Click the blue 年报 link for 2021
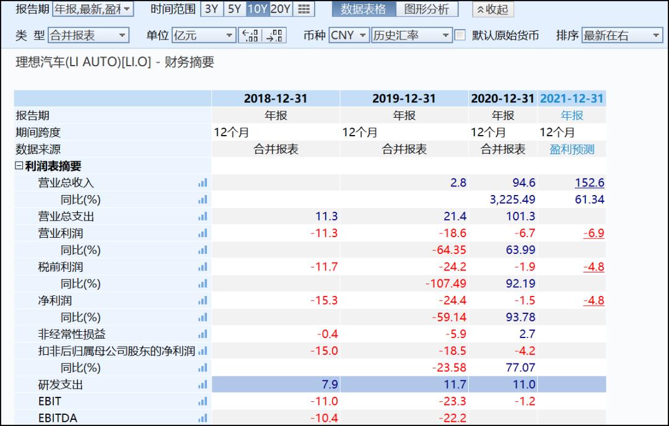669x426 pixels. (572, 116)
